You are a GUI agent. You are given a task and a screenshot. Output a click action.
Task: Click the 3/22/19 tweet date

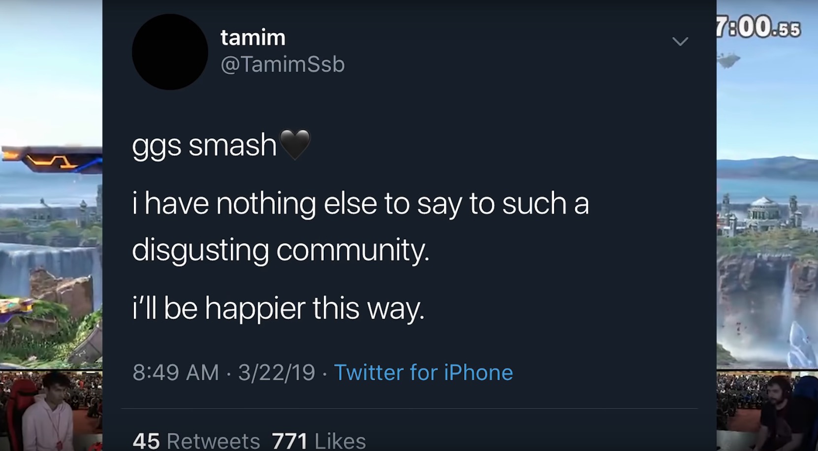tap(277, 372)
